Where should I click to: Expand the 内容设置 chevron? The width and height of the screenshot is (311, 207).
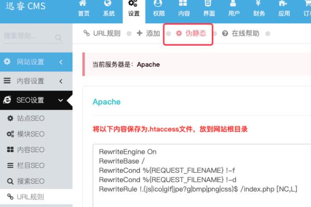pos(61,81)
